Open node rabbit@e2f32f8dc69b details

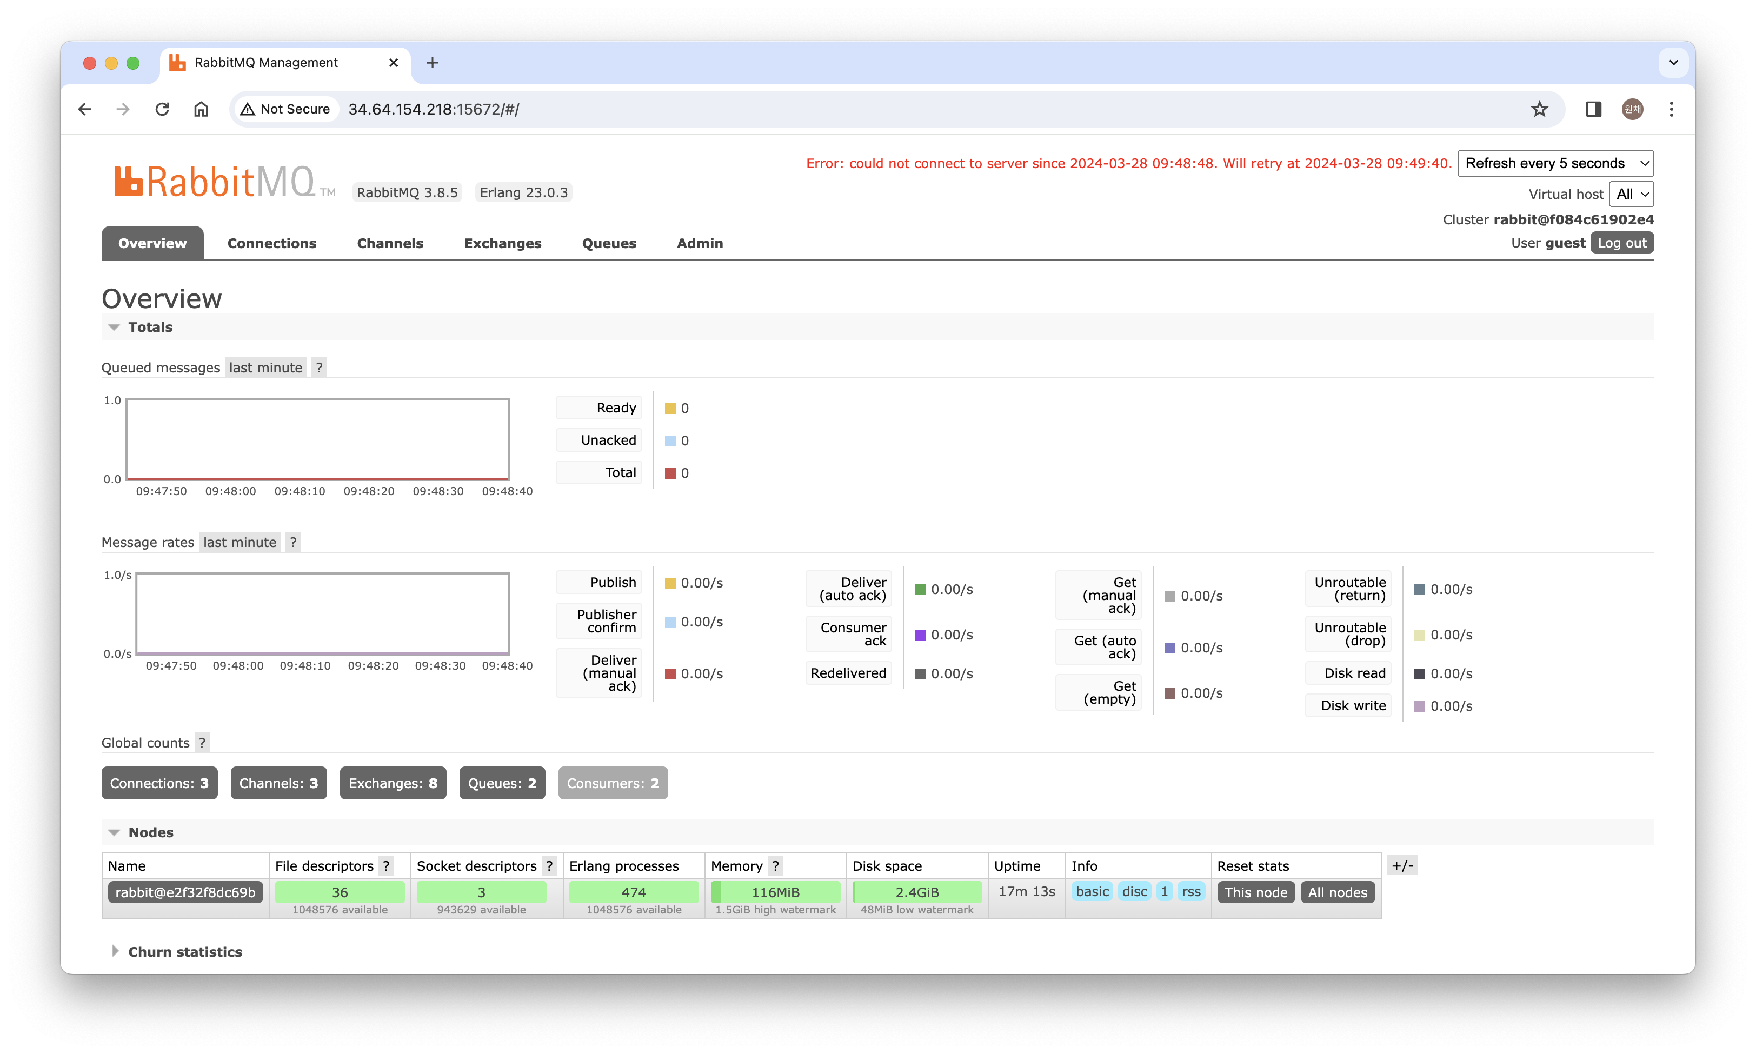[x=185, y=893]
